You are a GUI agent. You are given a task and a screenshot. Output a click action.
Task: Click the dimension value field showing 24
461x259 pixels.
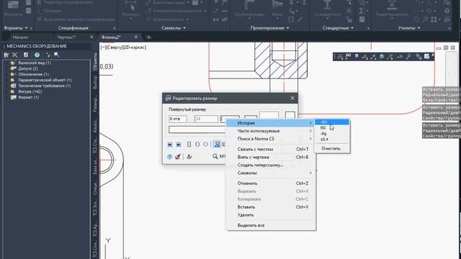(206, 119)
